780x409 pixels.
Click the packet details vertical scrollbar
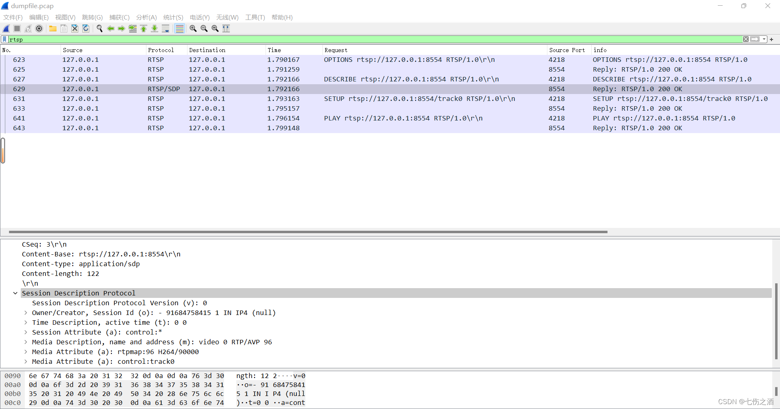tap(776, 321)
